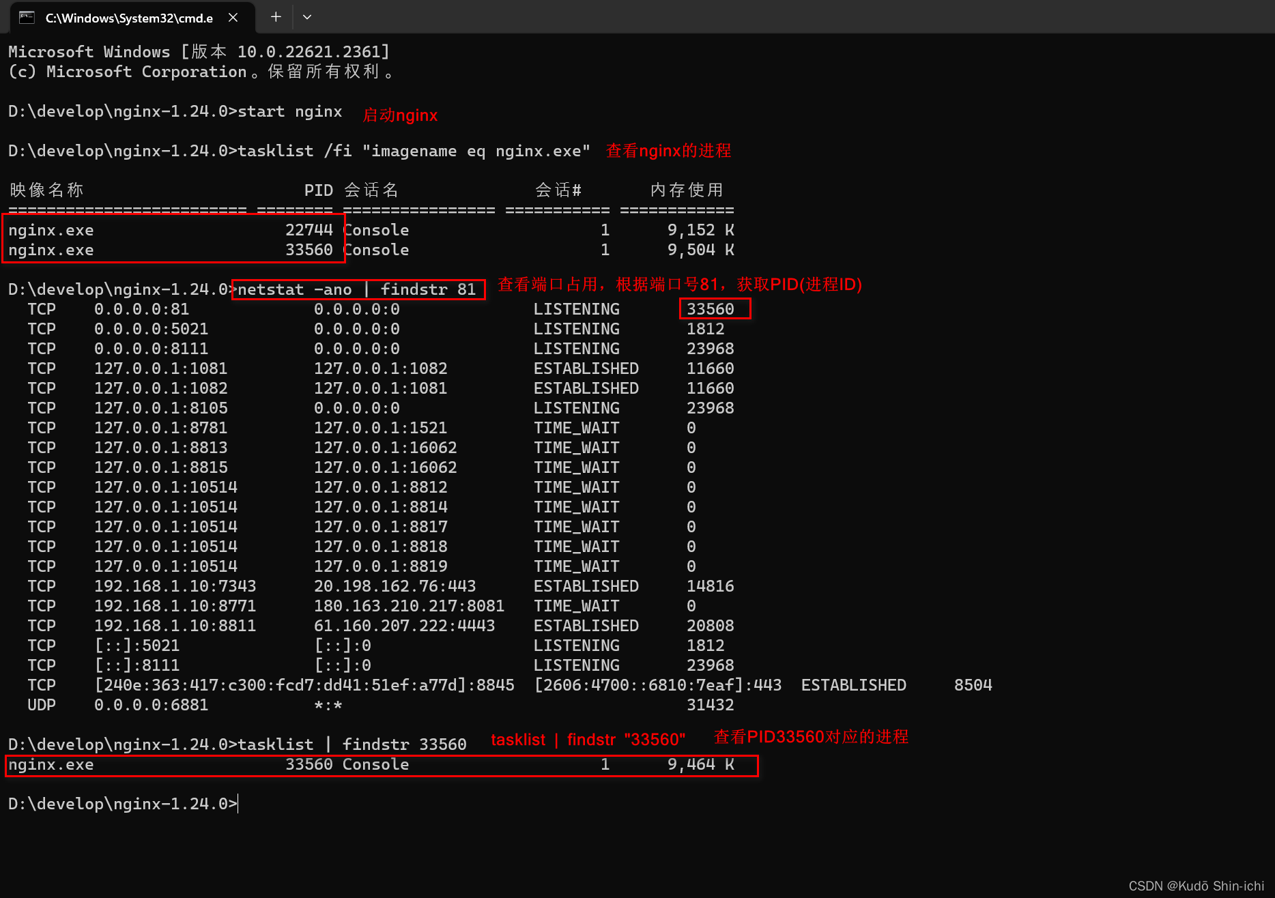Click PID 22744 in the nginx.exe row
Screen dimensions: 1275x898
309,230
